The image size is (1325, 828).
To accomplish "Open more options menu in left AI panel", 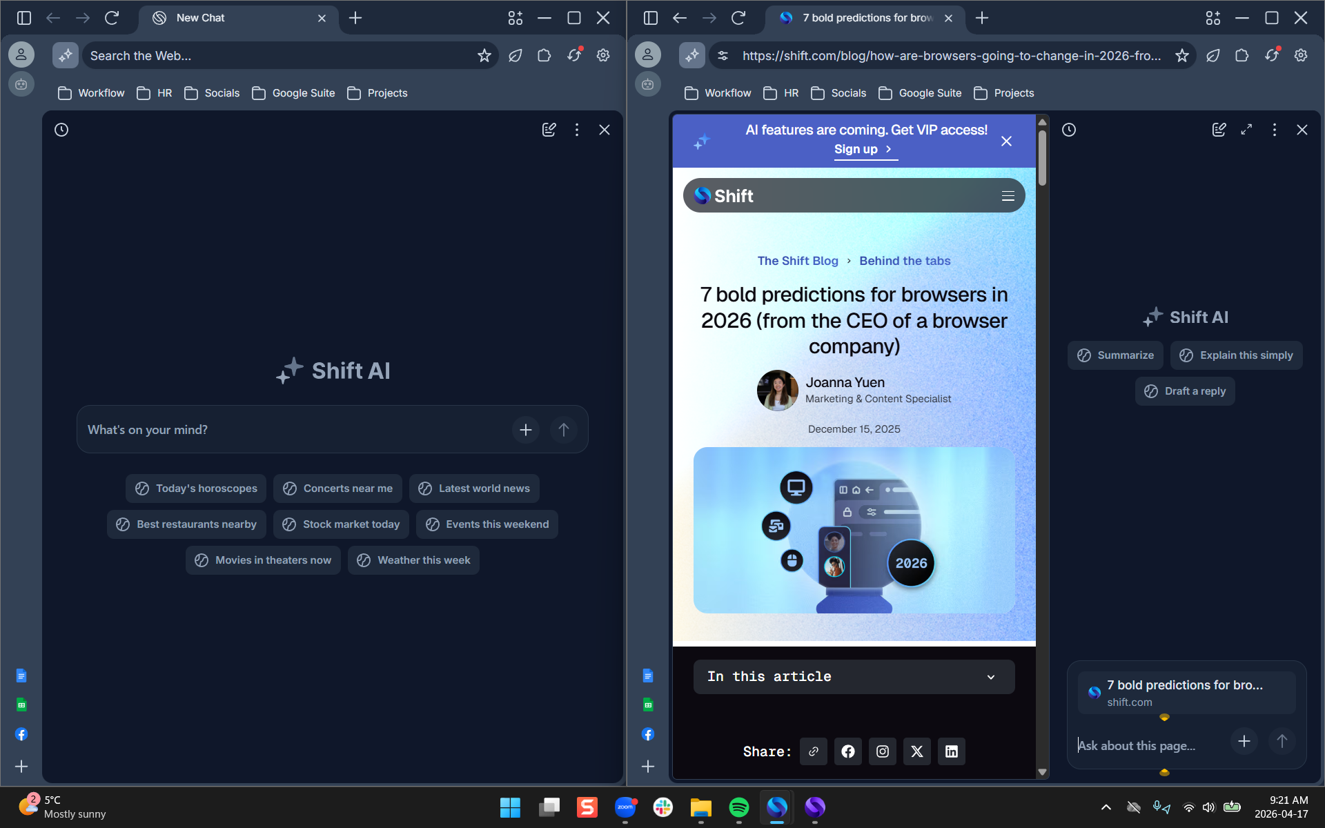I will pos(577,130).
